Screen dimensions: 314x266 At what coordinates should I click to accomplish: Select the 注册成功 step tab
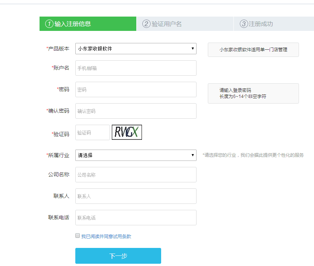pos(261,24)
